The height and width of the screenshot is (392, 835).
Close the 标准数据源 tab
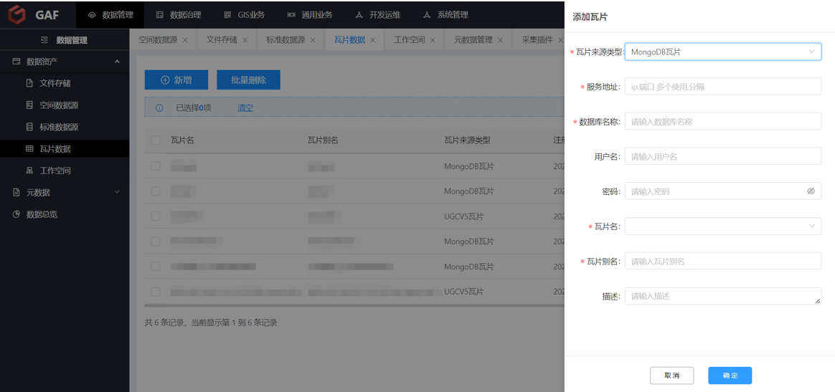[x=313, y=40]
